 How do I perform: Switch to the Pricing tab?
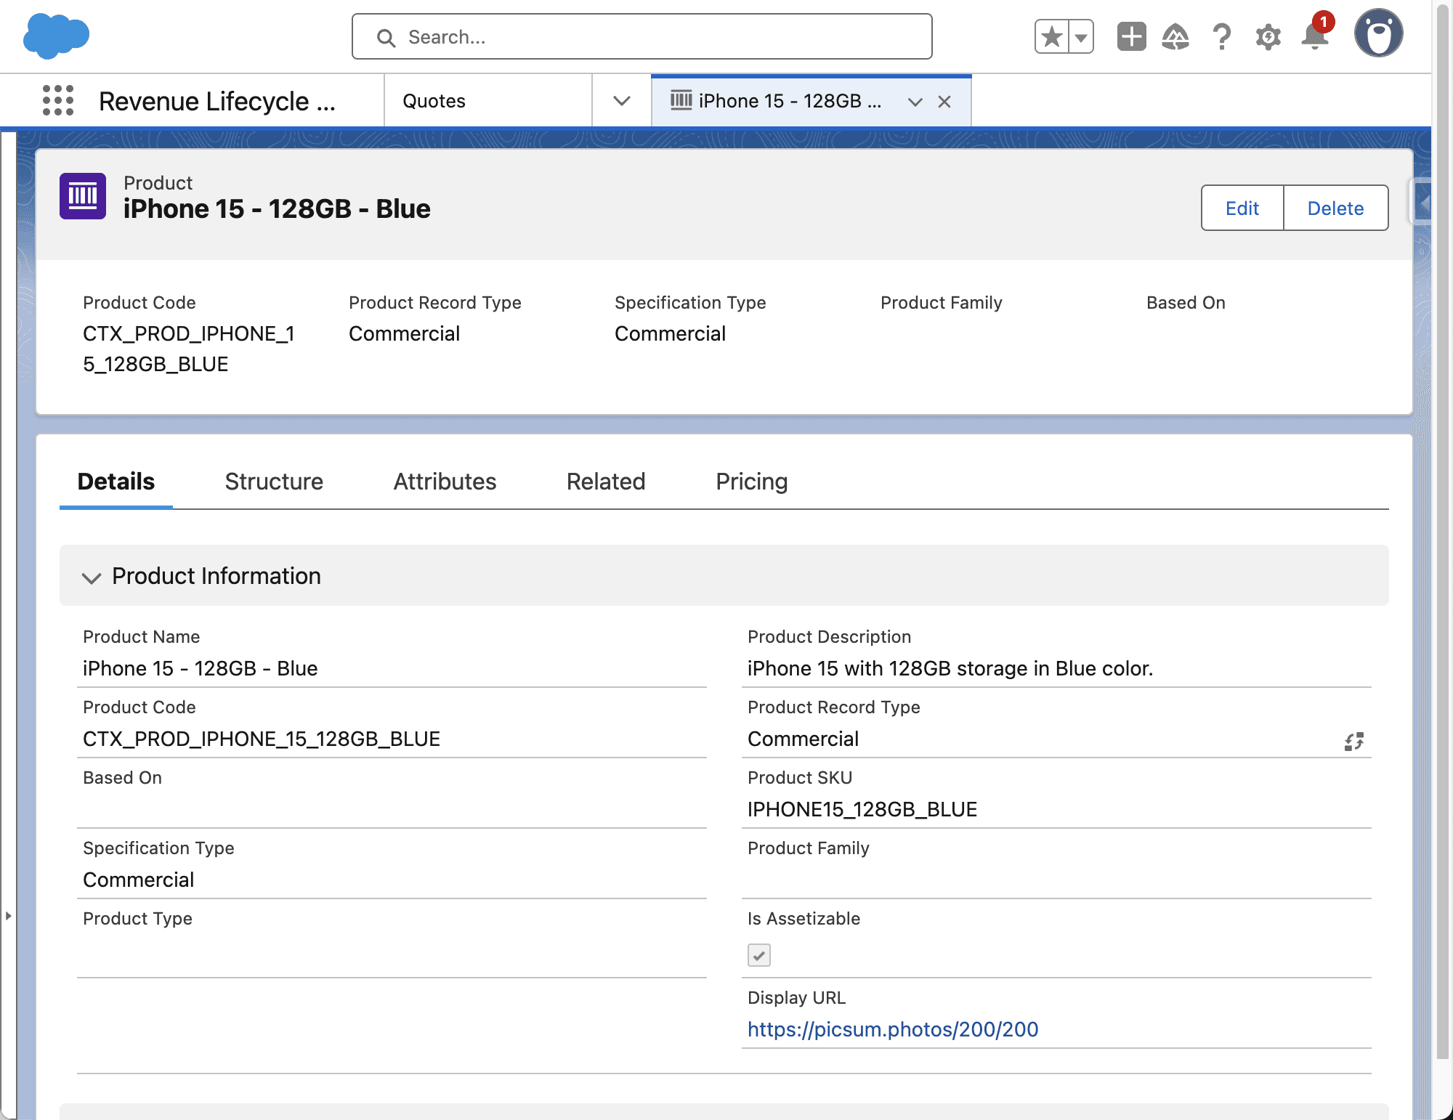pos(751,482)
